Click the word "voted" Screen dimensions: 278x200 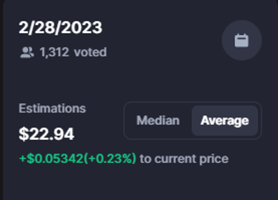90,52
